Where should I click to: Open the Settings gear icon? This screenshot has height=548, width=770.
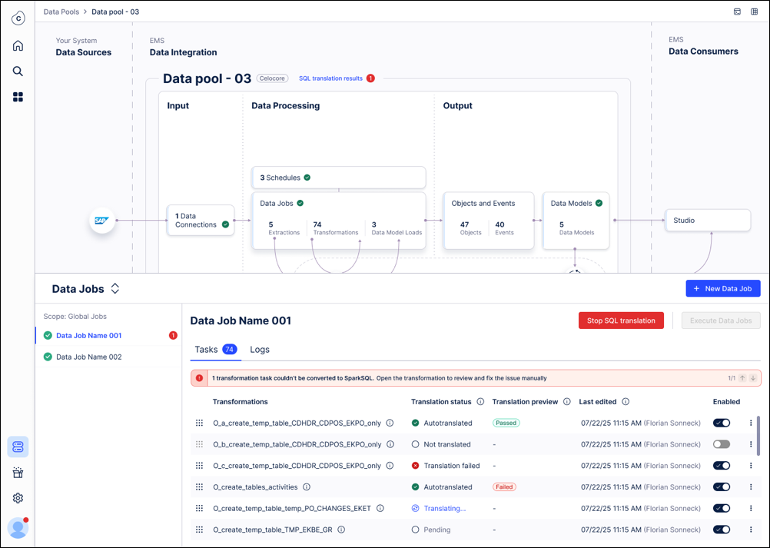click(x=18, y=498)
